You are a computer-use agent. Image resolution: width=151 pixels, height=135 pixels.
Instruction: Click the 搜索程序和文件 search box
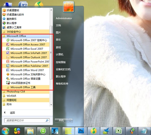point(27,120)
